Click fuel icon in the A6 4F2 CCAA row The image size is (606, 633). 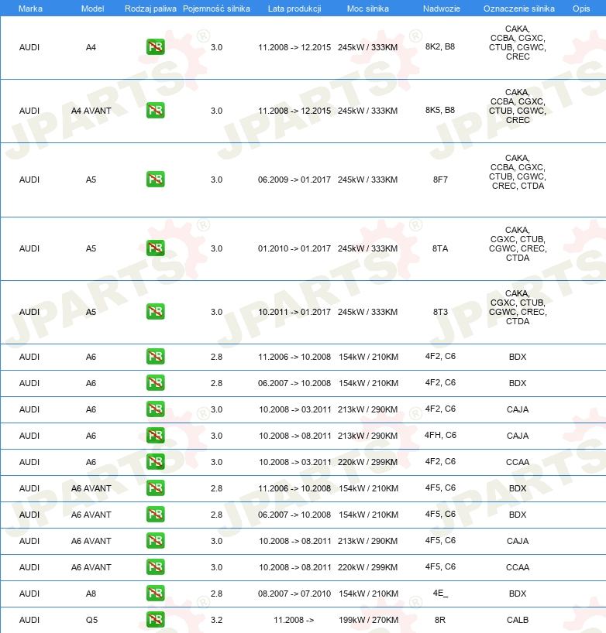155,461
